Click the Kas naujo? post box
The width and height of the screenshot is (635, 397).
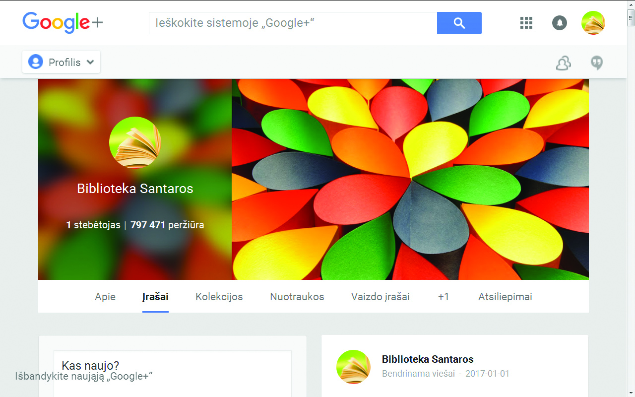[173, 373]
